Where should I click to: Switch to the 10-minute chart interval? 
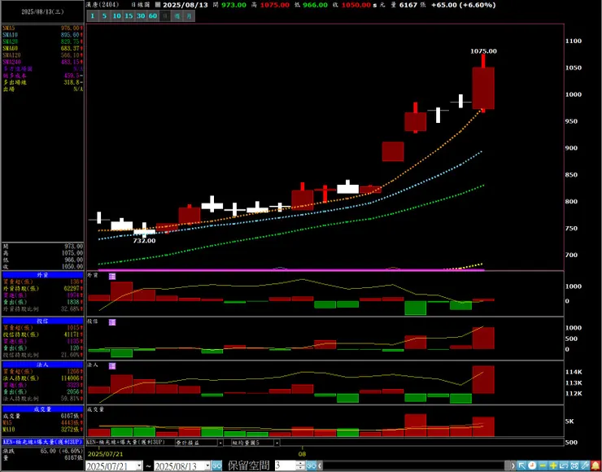point(116,15)
